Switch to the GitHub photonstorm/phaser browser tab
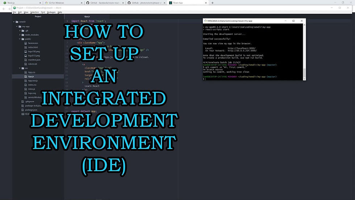 (146, 3)
